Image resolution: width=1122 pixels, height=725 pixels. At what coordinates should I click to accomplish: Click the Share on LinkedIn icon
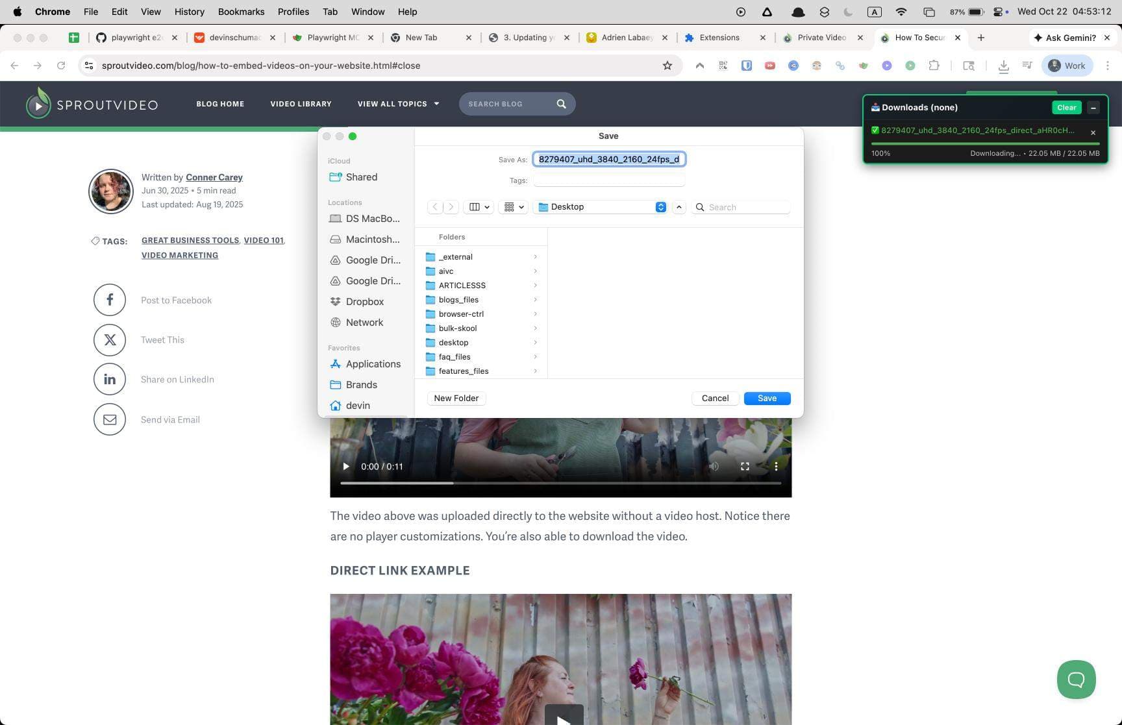click(109, 379)
